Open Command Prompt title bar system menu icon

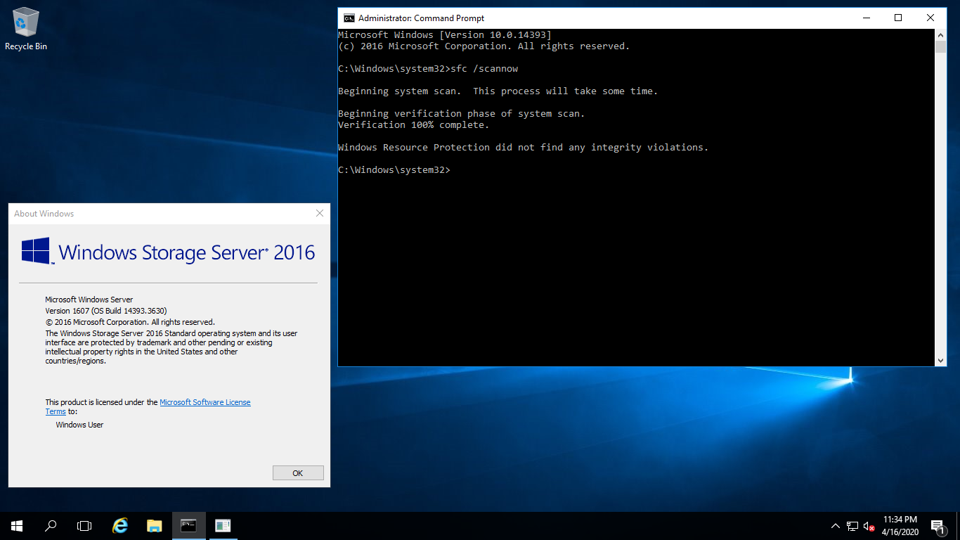[x=348, y=18]
